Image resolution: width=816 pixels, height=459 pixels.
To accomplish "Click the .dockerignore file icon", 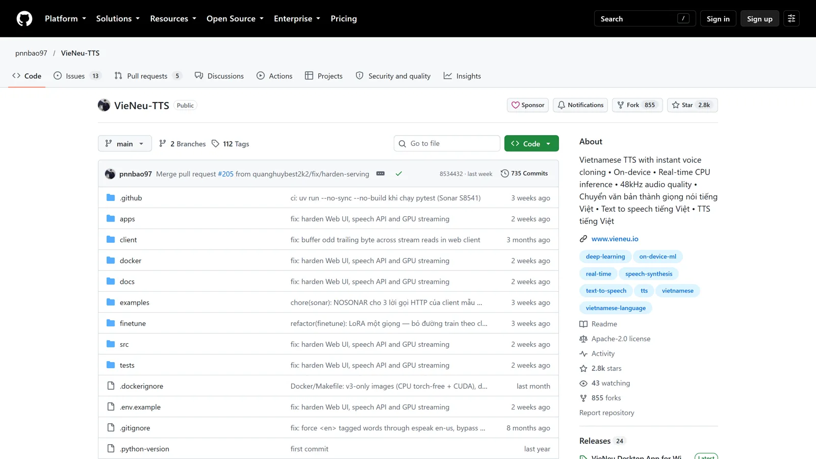I will click(x=111, y=386).
